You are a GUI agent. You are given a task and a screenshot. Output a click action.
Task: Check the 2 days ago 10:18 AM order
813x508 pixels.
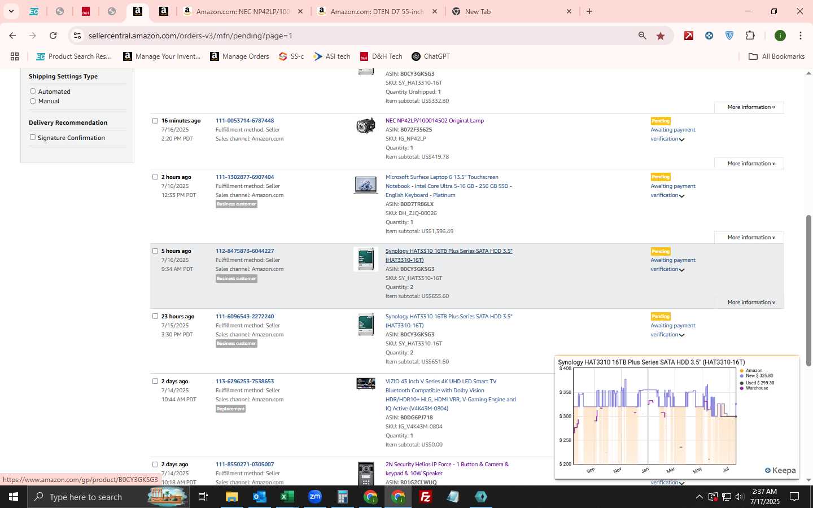[155, 464]
